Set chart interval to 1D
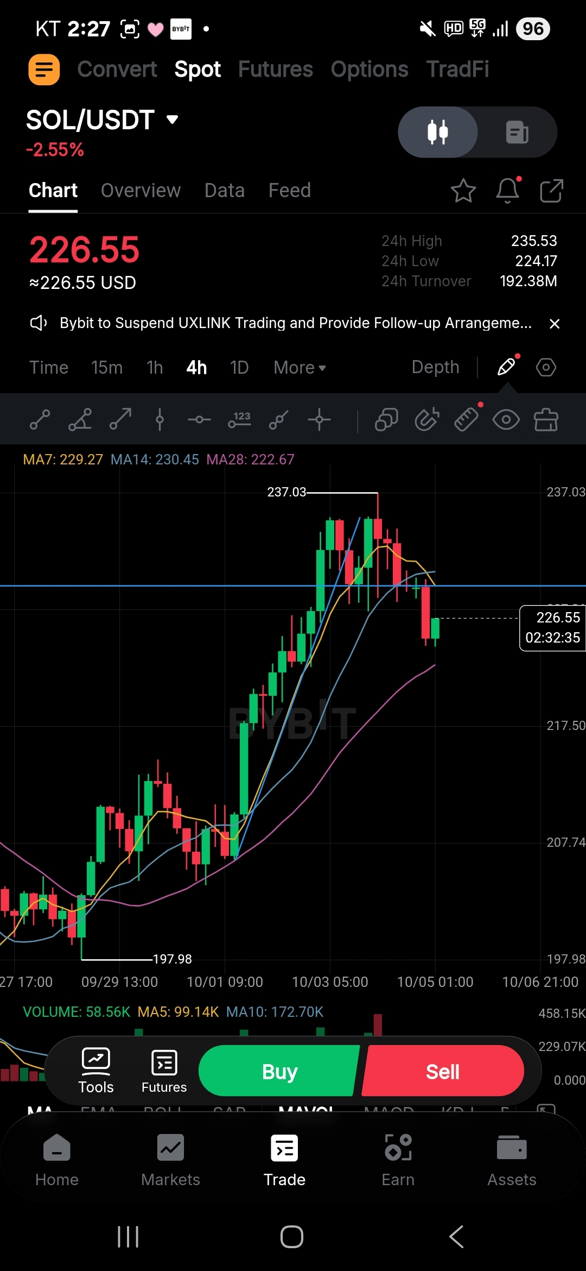This screenshot has width=586, height=1271. (x=239, y=368)
